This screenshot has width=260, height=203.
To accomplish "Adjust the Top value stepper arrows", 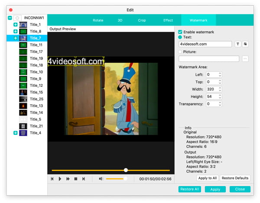I will click(220, 82).
